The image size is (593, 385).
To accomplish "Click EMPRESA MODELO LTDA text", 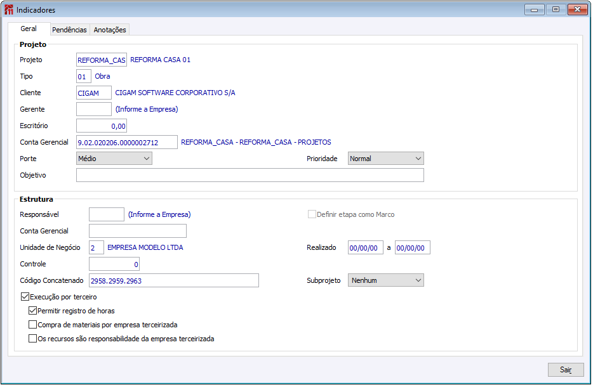I will [145, 247].
